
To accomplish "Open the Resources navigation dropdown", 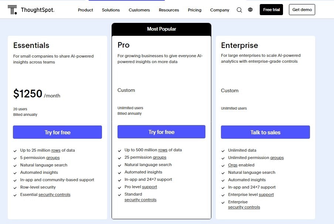I will pos(169,10).
